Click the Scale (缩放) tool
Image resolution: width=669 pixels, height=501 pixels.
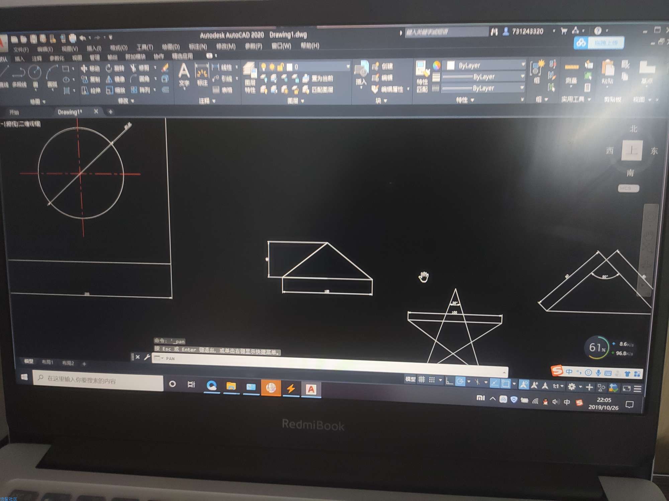(115, 90)
